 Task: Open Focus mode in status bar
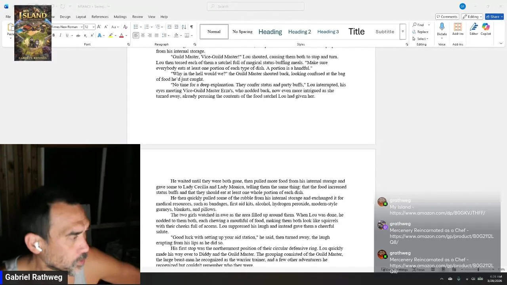[418, 270]
